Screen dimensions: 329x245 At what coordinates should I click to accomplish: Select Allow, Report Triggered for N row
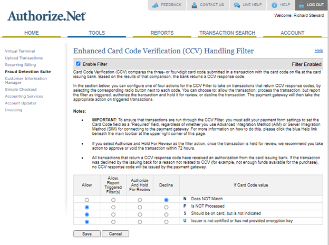coord(113,200)
